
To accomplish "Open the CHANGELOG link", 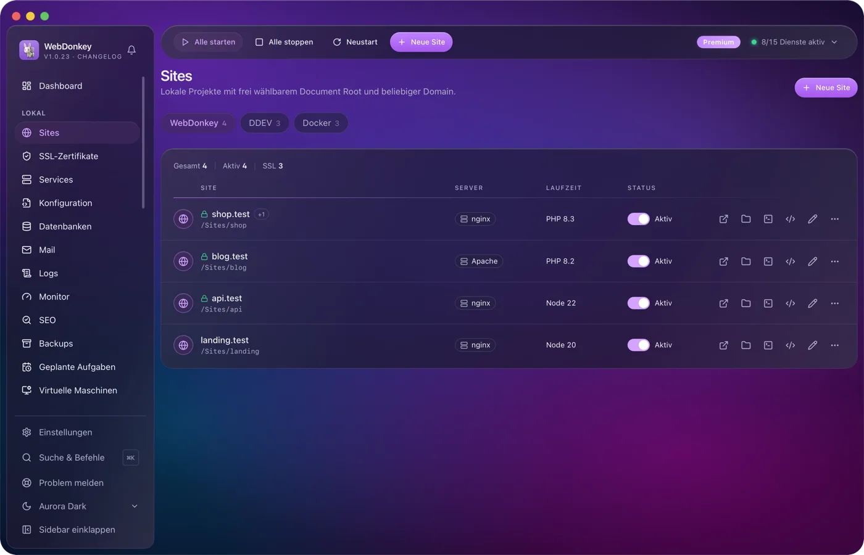I will pyautogui.click(x=99, y=57).
